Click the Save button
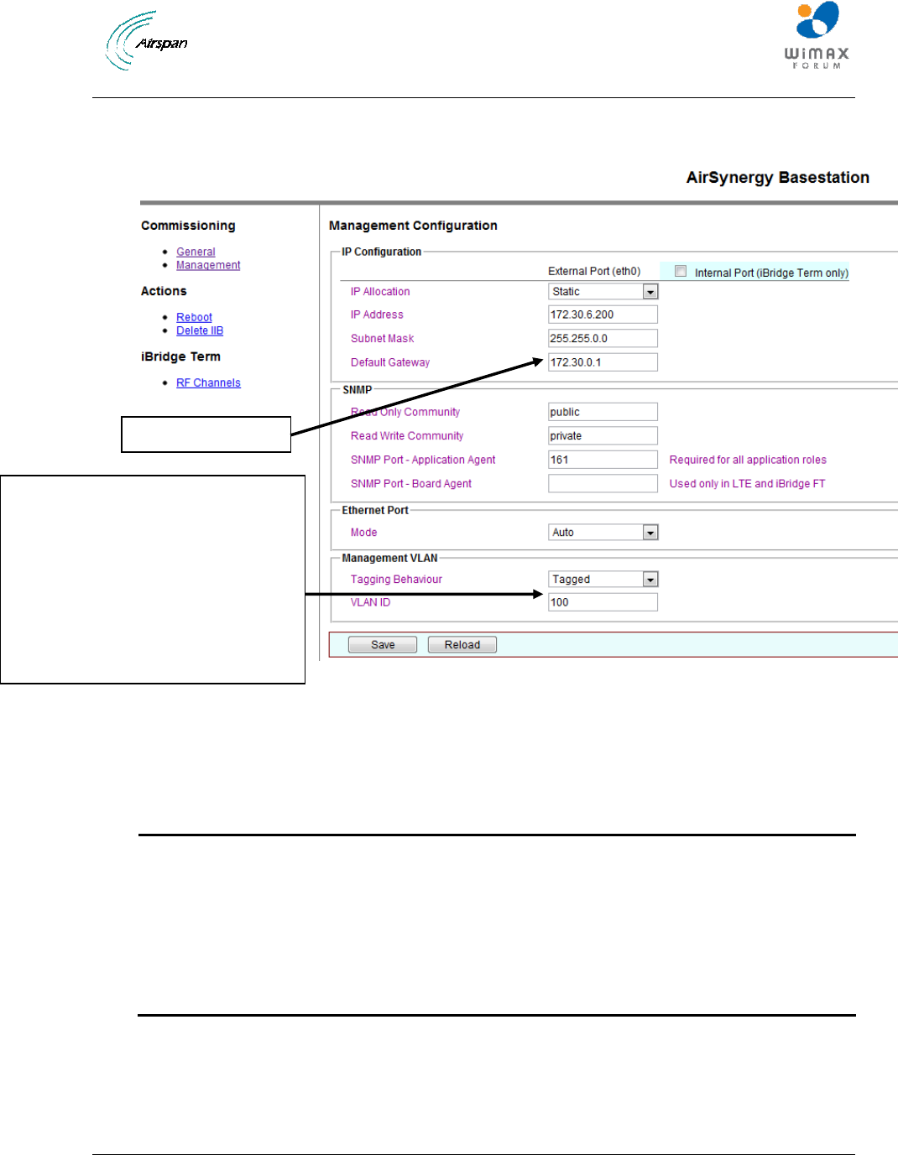The width and height of the screenshot is (898, 1155). pyautogui.click(x=383, y=644)
